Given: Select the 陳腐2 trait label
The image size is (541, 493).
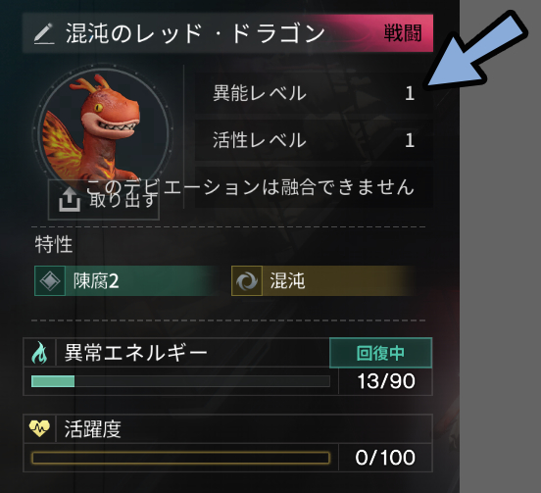Looking at the screenshot, I should pos(96,281).
